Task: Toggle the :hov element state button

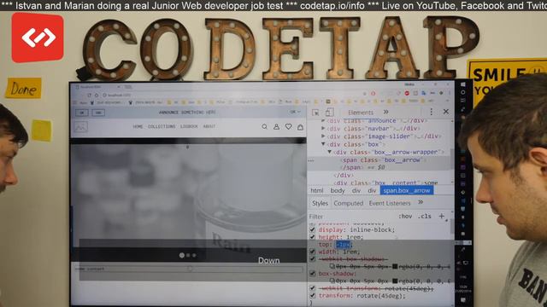Action: 405,217
